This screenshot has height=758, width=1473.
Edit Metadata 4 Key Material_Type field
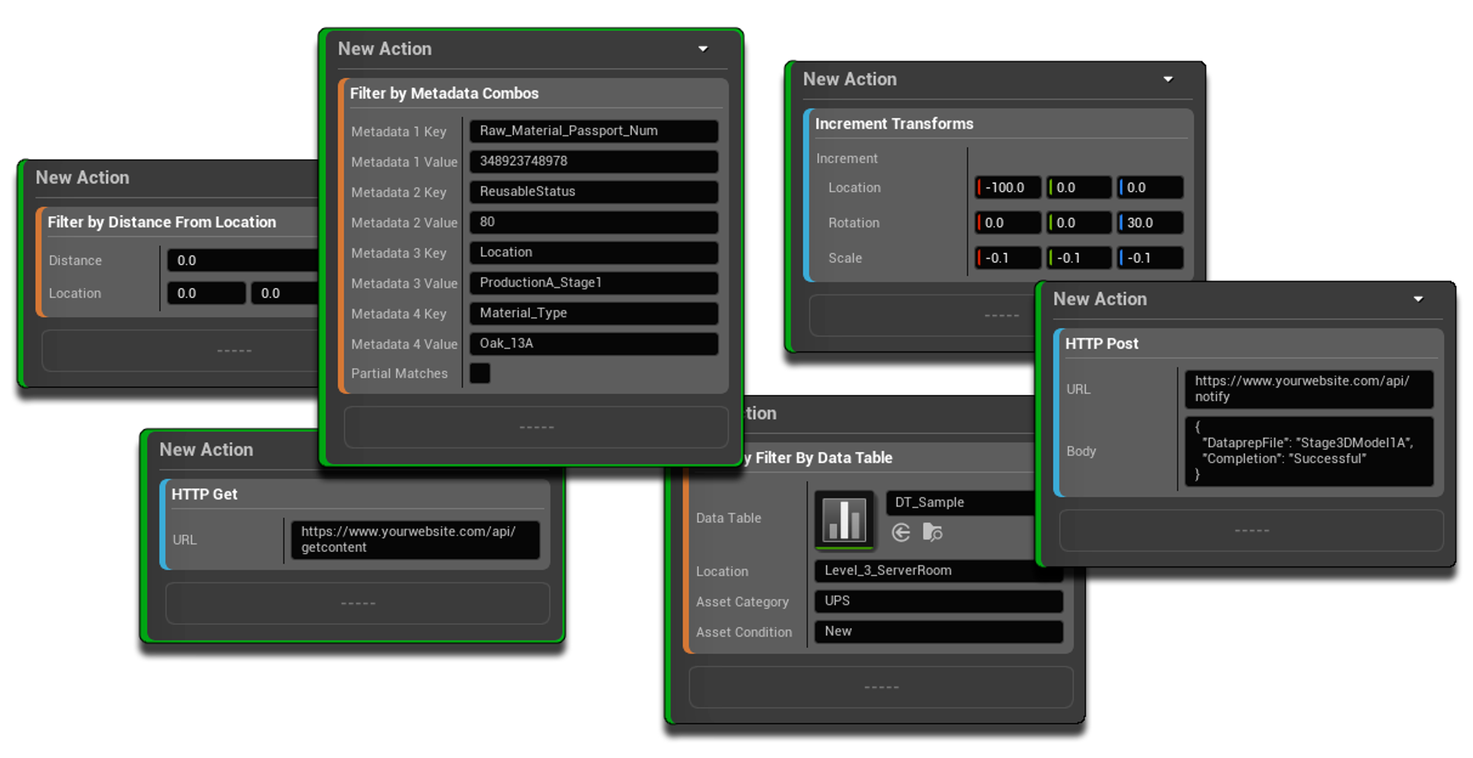[x=594, y=313]
